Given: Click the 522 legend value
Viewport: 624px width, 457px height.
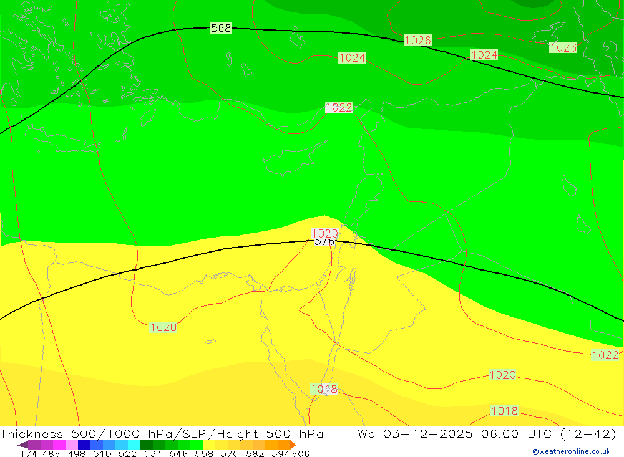Looking at the screenshot, I should 127,453.
